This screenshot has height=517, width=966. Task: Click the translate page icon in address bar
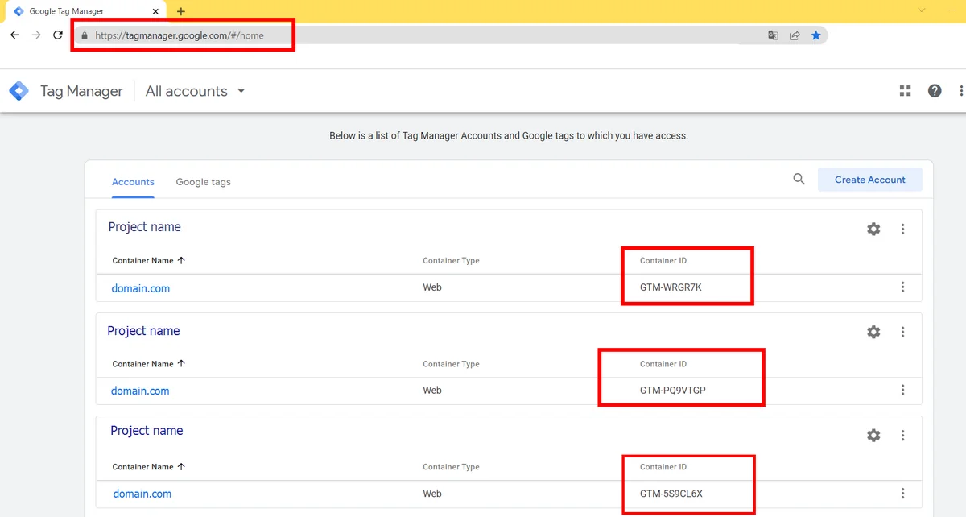773,35
